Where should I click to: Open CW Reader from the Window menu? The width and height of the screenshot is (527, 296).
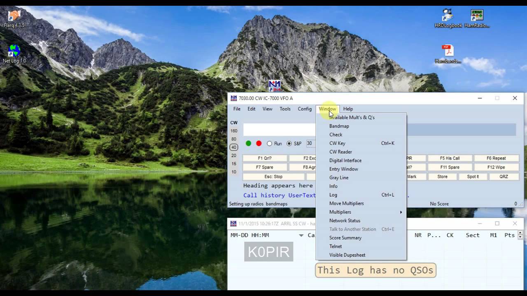pyautogui.click(x=361, y=152)
